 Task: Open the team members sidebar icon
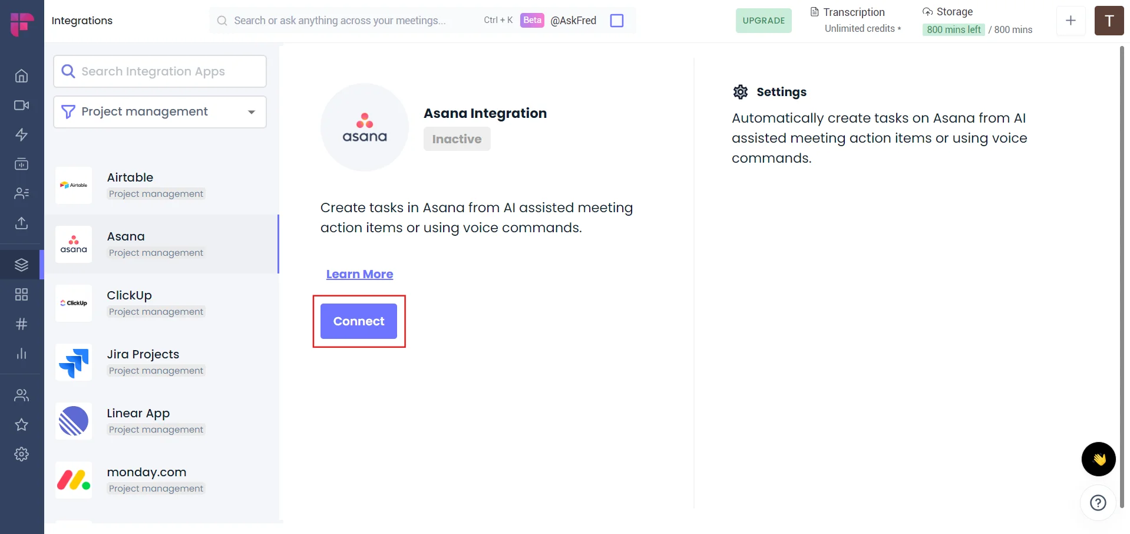22,395
